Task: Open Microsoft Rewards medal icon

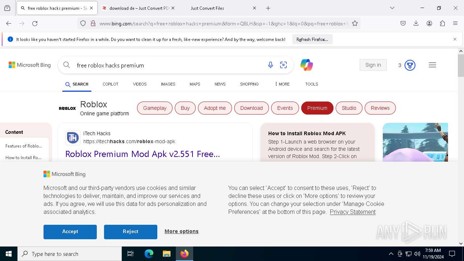Action: click(410, 65)
